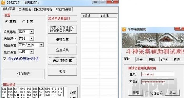Select the 转绑 tab in login window
The width and height of the screenshot is (184, 98).
tap(177, 59)
